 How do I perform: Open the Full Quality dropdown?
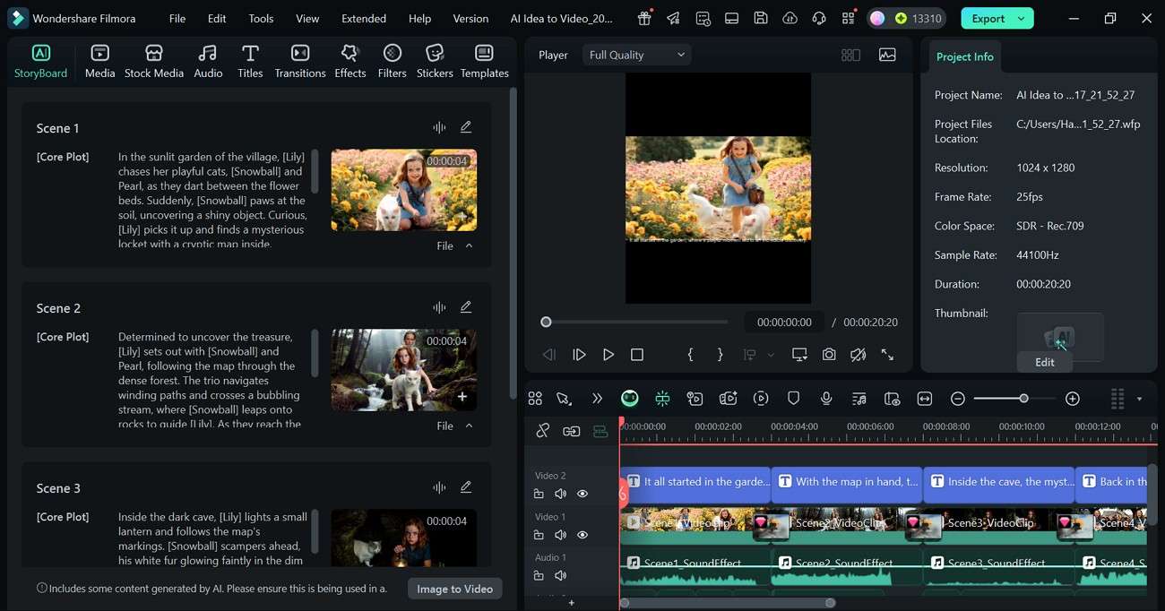click(x=636, y=55)
